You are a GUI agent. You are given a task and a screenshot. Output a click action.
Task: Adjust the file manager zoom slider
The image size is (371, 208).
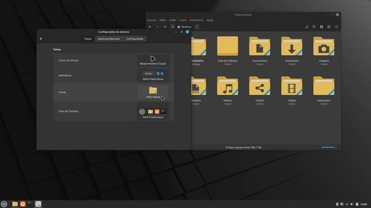[x=329, y=147]
